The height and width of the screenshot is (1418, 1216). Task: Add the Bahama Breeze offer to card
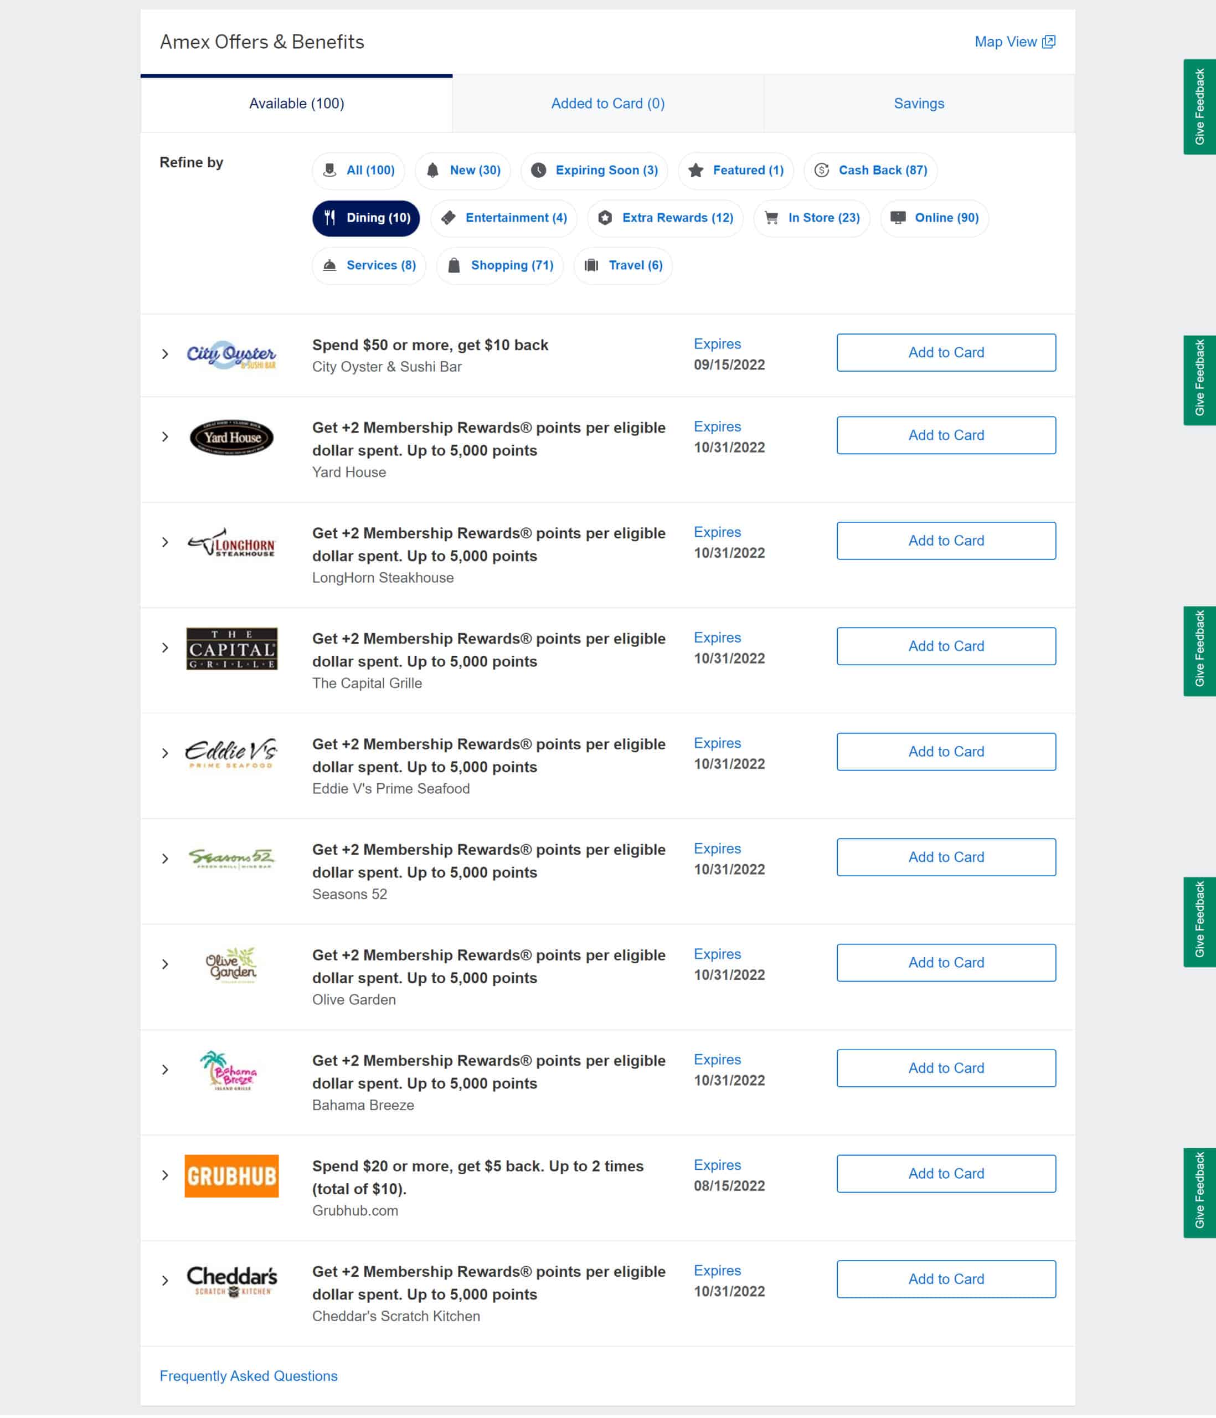pos(946,1068)
